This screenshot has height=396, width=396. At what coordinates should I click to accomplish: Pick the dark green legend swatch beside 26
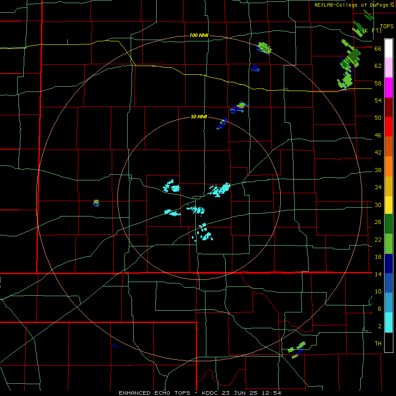click(389, 224)
